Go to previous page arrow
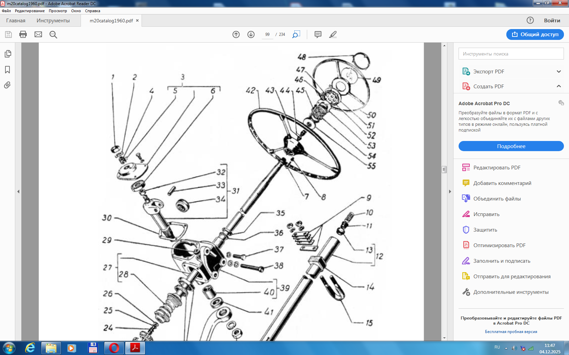This screenshot has height=355, width=569. tap(236, 34)
